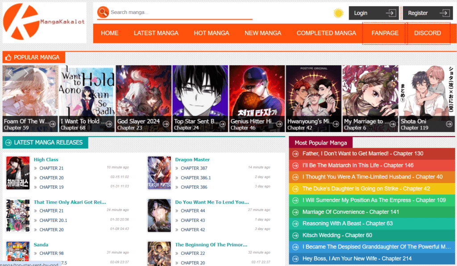Click arrow icon beside I Became The Despised Granddaughter
Viewport: 457px width, 266px height.
295,247
